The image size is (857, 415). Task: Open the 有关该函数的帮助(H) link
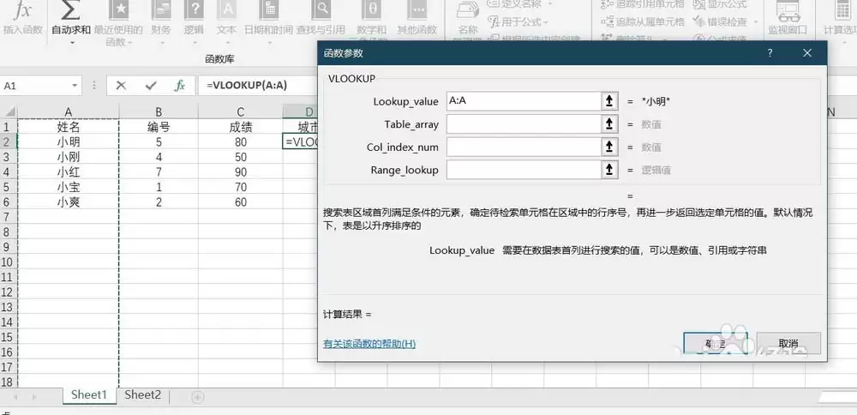(x=369, y=344)
